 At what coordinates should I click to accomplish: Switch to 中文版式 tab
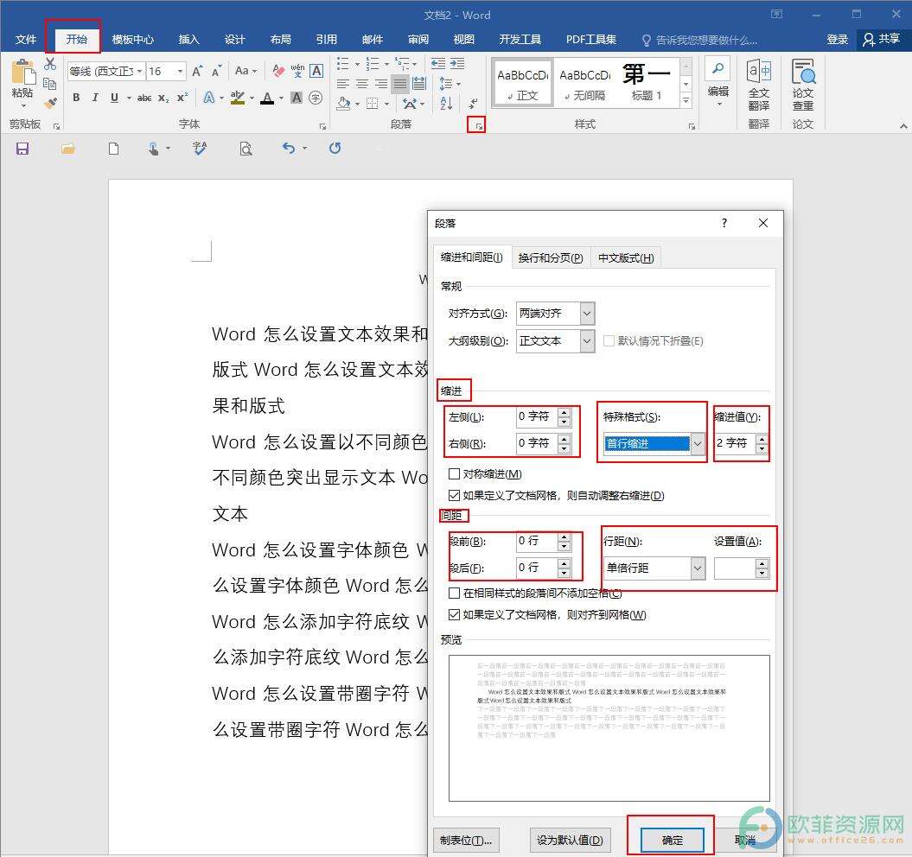626,257
